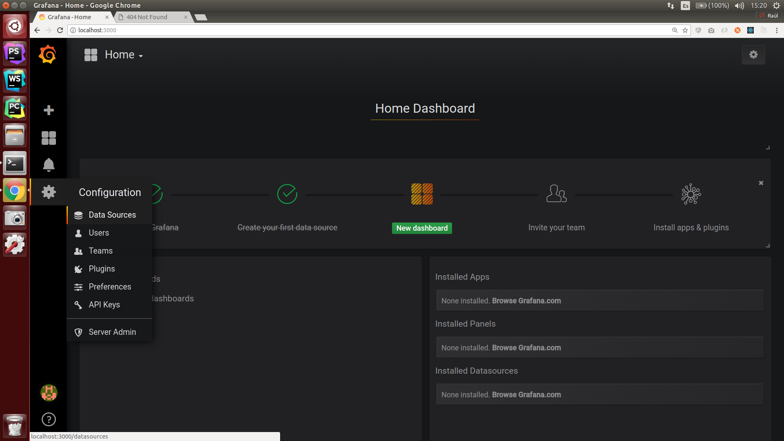The height and width of the screenshot is (441, 784).
Task: Click the Grafana logo in sidebar
Action: point(48,54)
